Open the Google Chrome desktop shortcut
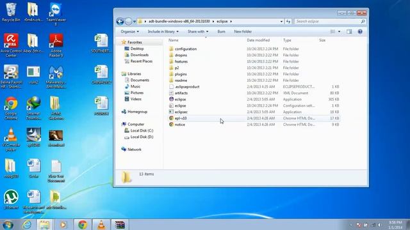The width and height of the screenshot is (410, 230). [x=11, y=108]
